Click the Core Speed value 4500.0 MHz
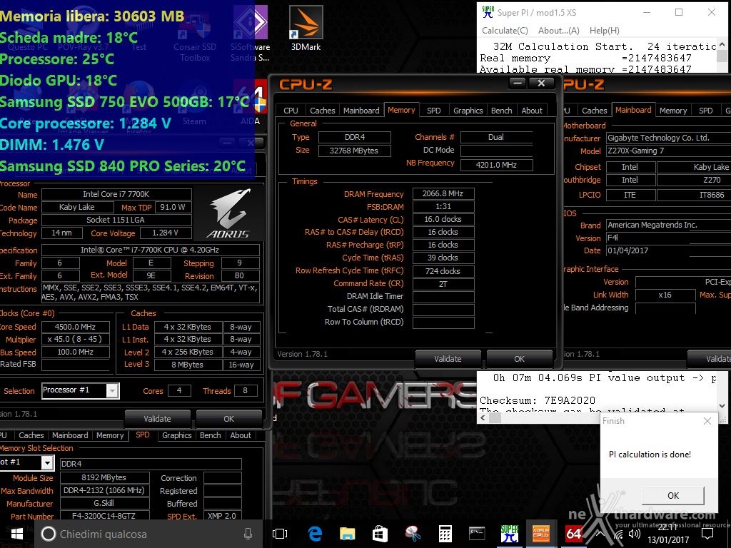731x548 pixels. [x=75, y=327]
